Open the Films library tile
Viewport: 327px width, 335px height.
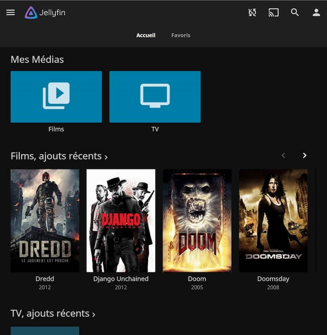click(56, 97)
